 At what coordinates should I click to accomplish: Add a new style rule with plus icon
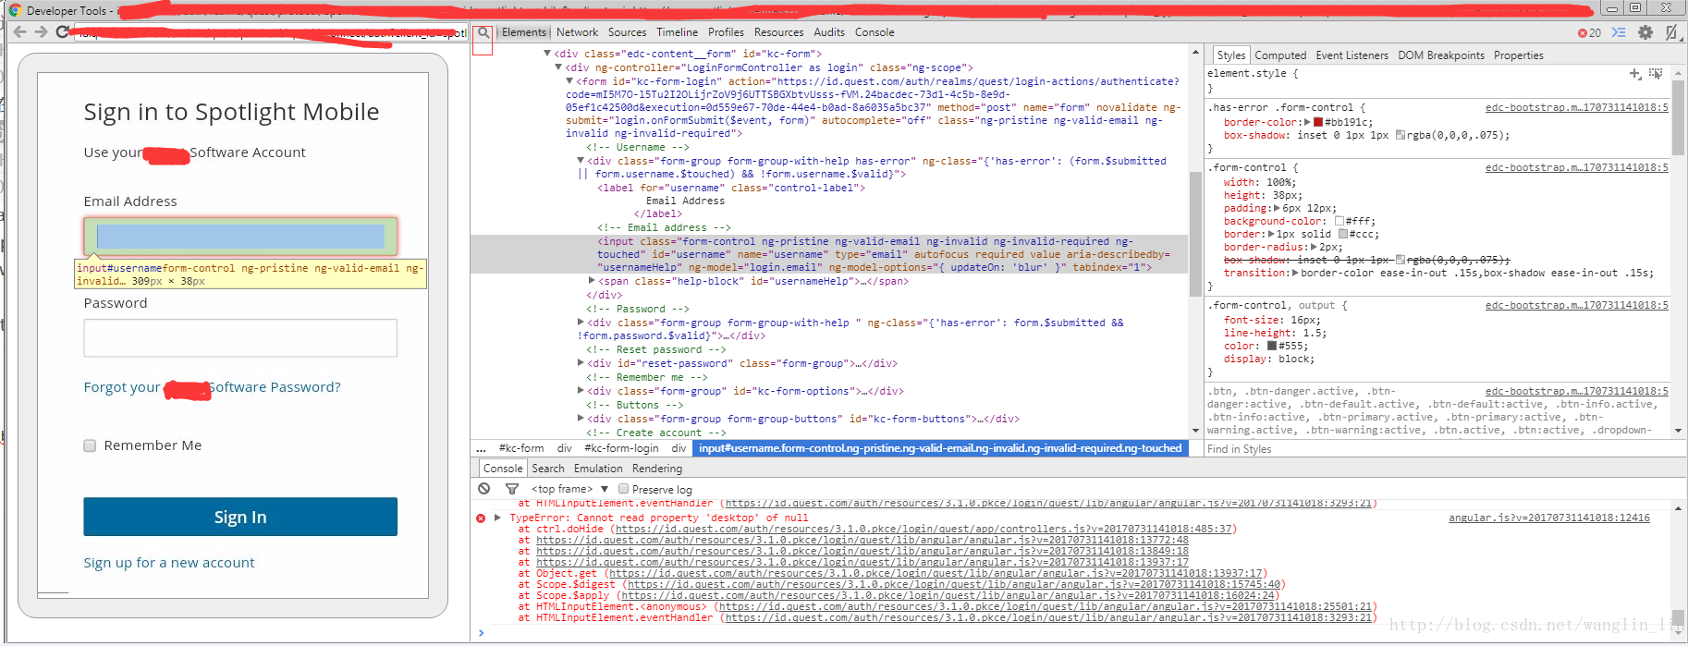tap(1634, 73)
